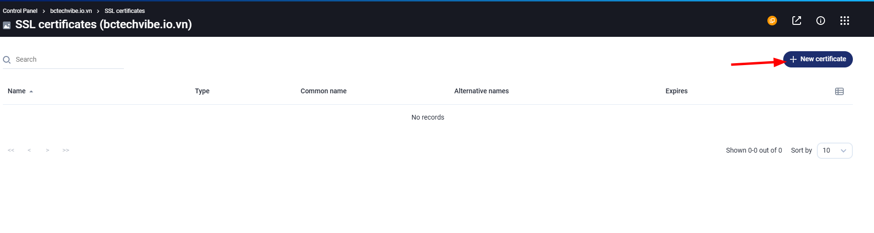The width and height of the screenshot is (874, 233).
Task: Click the Shown 0-0 out of 0 text
Action: [x=754, y=150]
